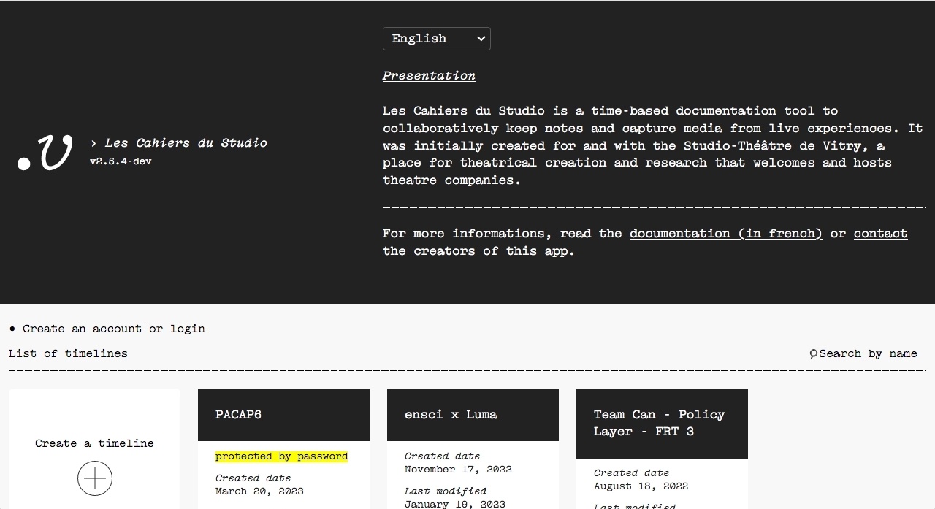Screen dimensions: 935x509
Task: Click the List of timelines heading
Action: tap(68, 353)
